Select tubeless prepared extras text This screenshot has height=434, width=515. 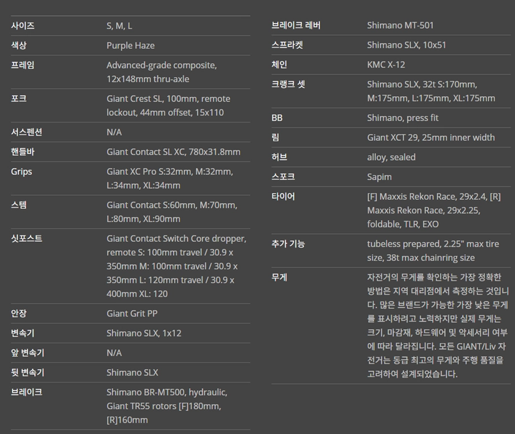tap(433, 251)
